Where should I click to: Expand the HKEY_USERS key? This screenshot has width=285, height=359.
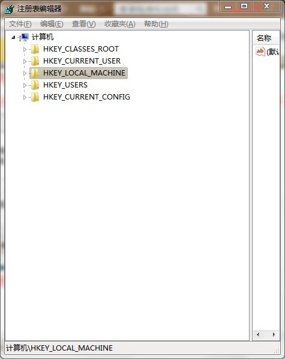25,85
